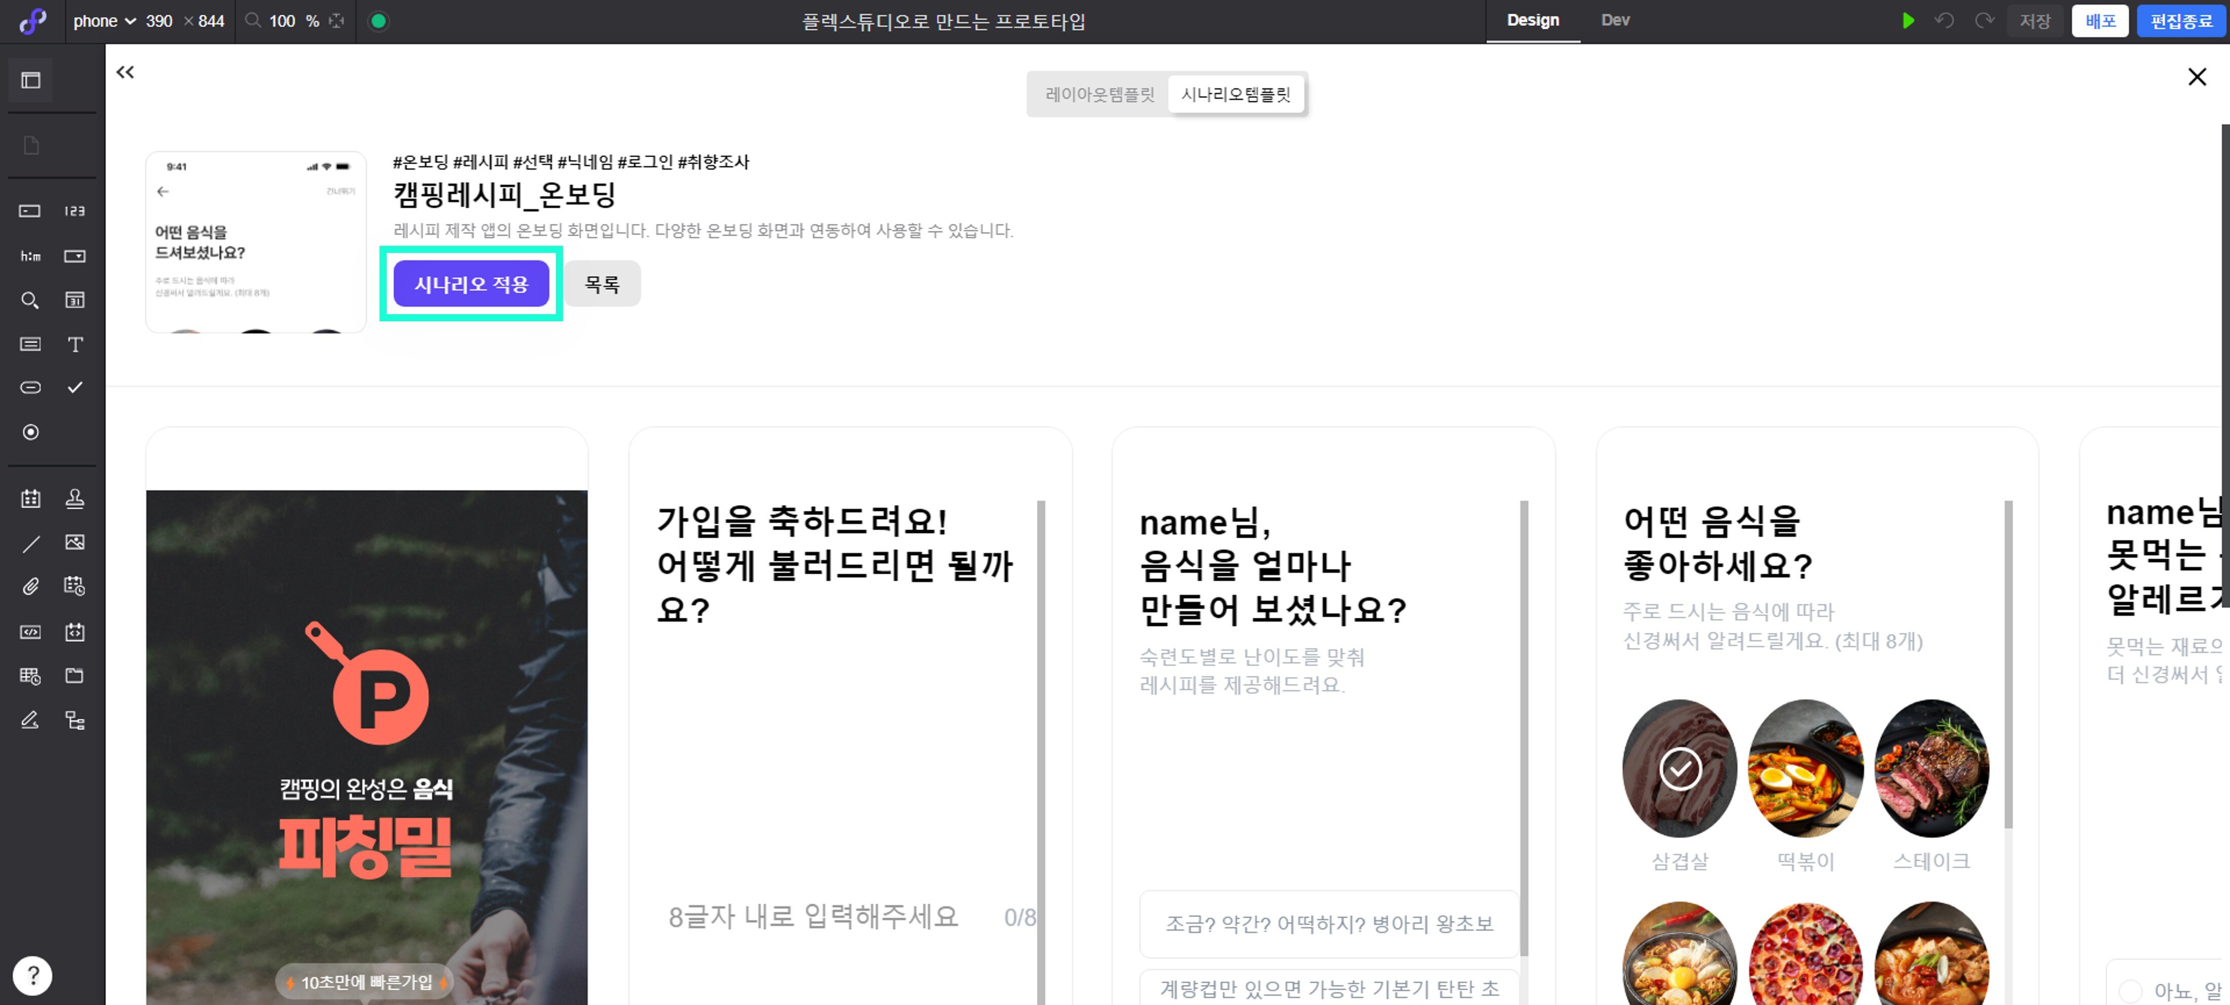
Task: Collapse the panel with double chevron arrows
Action: (x=126, y=72)
